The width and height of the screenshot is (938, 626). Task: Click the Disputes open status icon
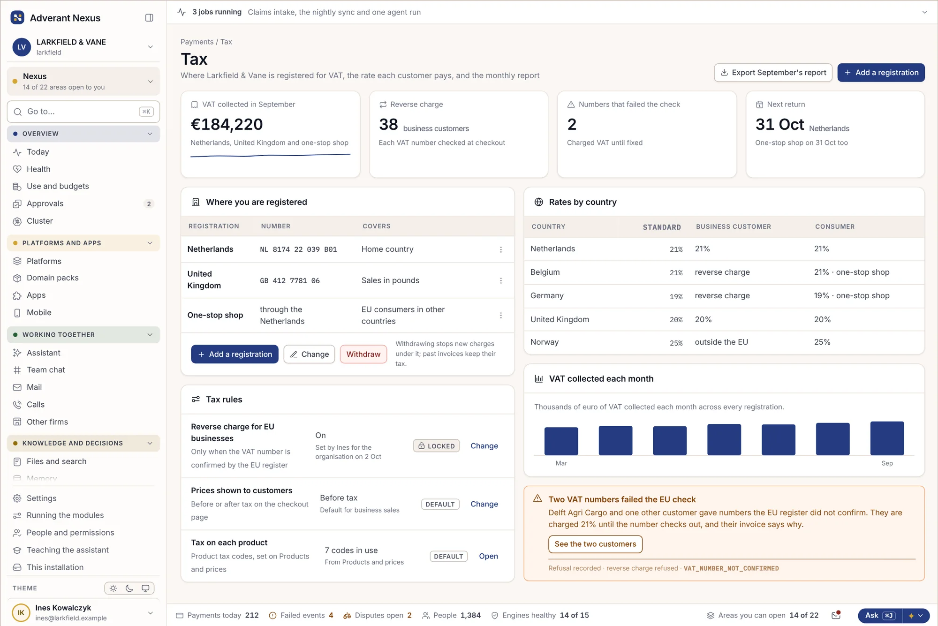(347, 615)
